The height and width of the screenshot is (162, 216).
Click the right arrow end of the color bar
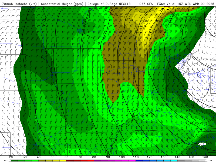coord(209,161)
